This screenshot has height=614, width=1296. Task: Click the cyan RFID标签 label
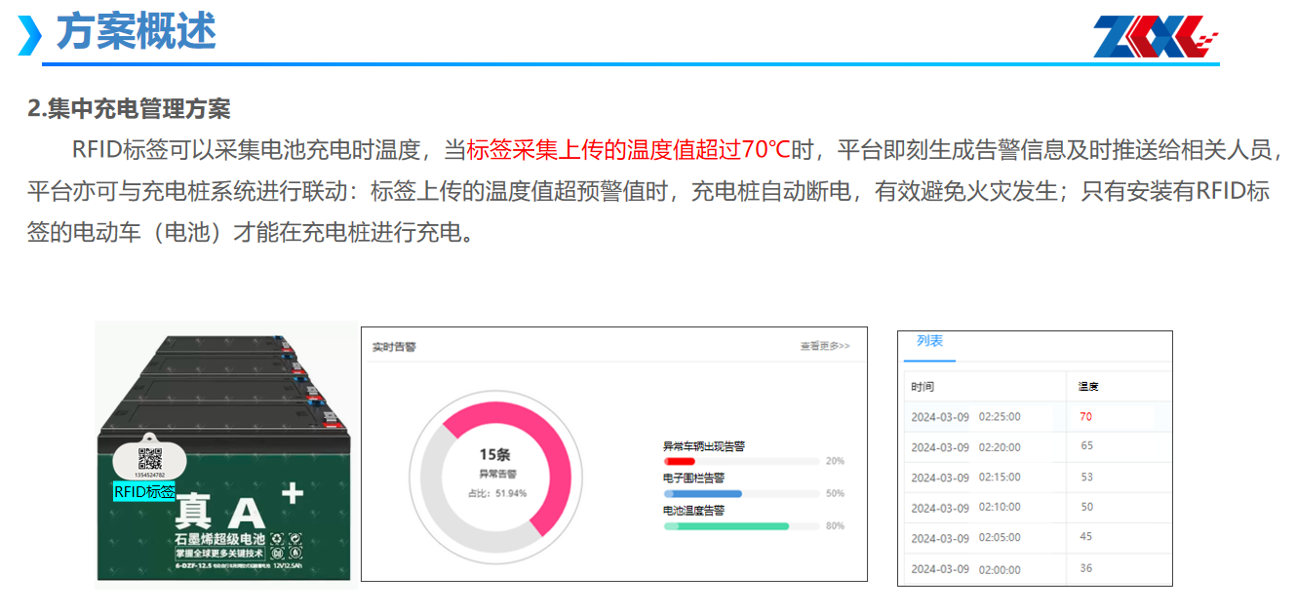click(144, 492)
